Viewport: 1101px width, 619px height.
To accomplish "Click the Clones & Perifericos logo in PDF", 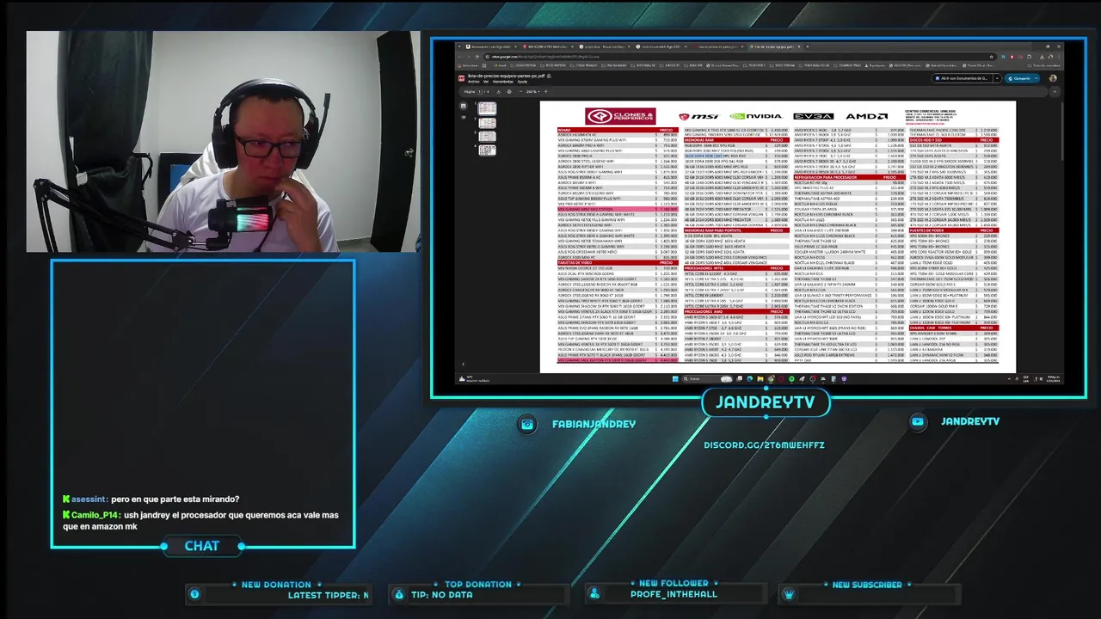I will pos(620,116).
